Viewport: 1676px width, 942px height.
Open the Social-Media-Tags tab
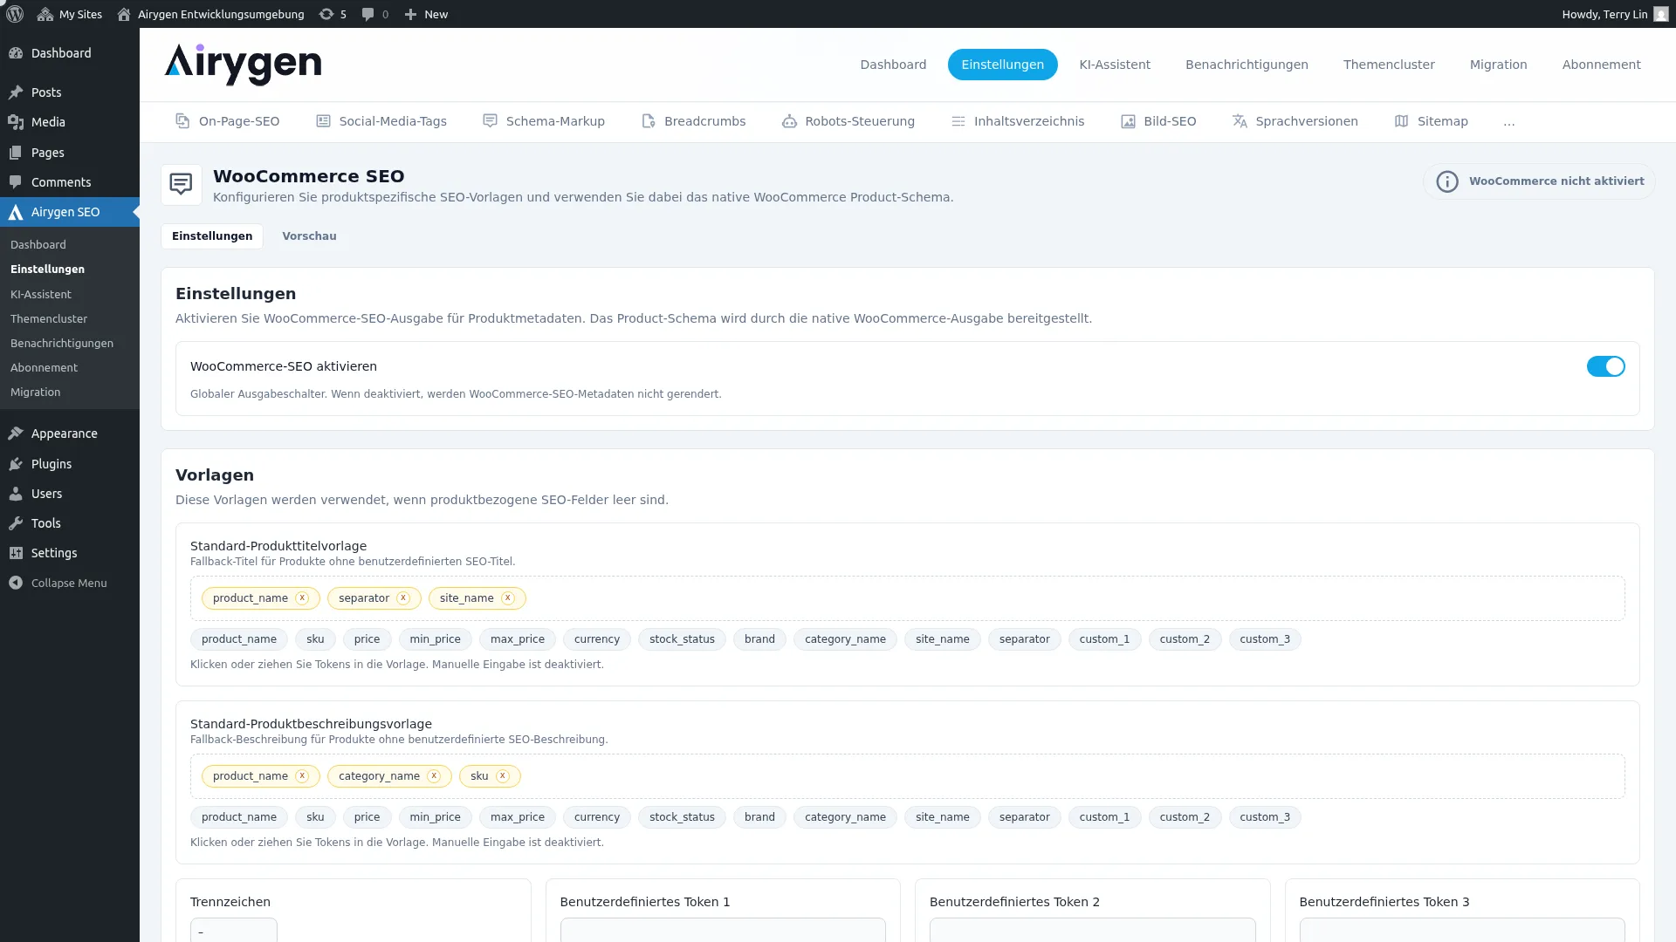pyautogui.click(x=381, y=121)
